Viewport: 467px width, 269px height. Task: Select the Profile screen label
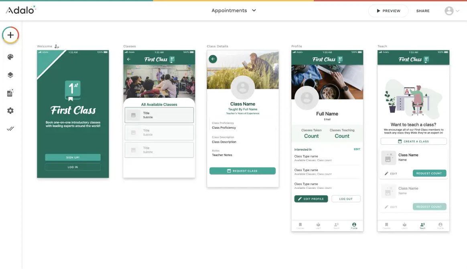click(296, 46)
